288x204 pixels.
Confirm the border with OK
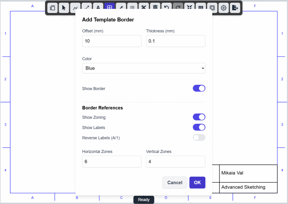[x=197, y=183]
